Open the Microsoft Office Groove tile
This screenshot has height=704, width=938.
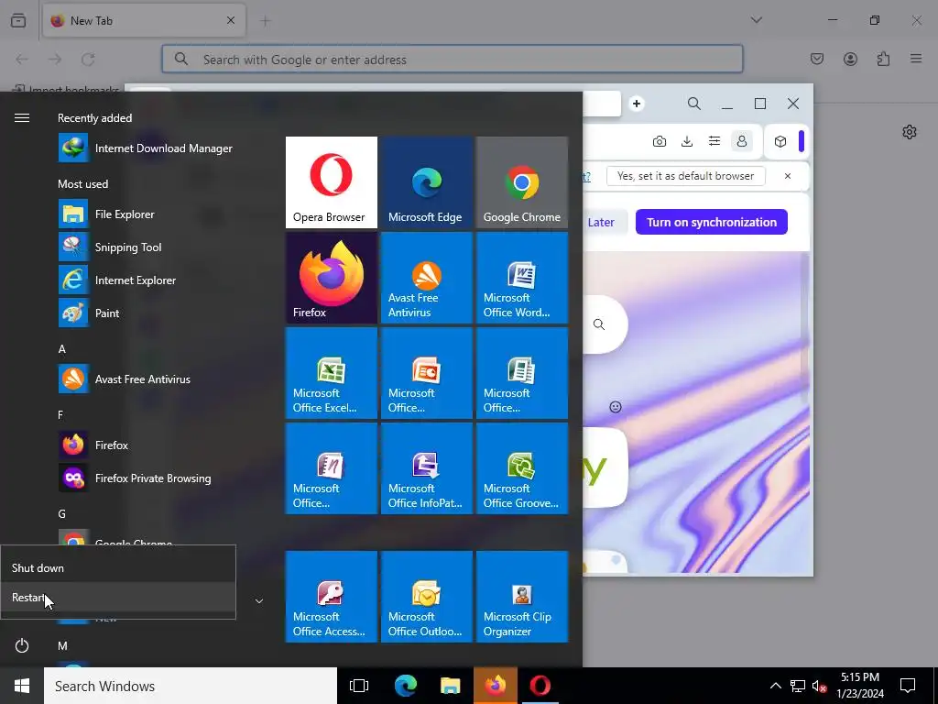521,468
